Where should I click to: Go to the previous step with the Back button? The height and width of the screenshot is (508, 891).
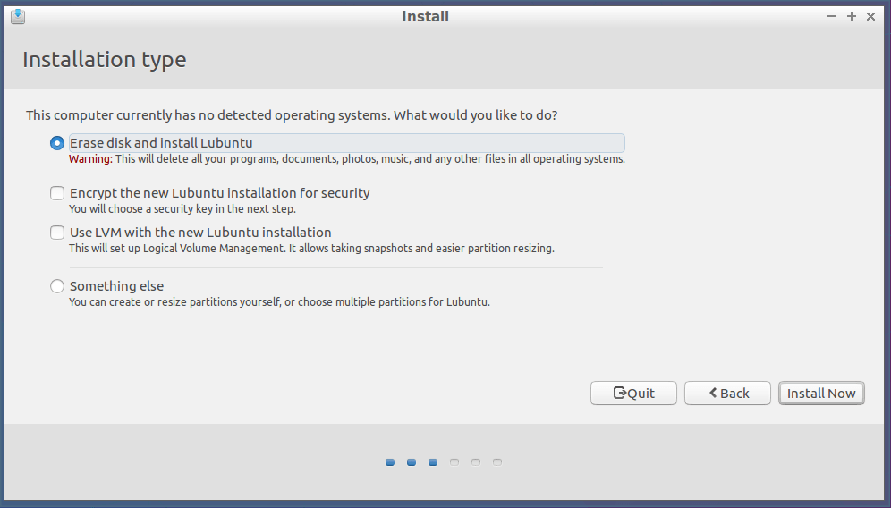[x=727, y=394]
